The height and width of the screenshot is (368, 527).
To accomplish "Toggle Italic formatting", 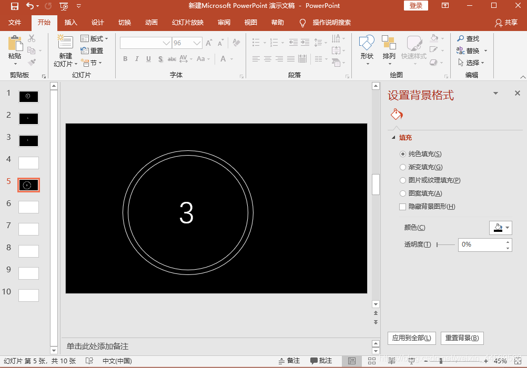I will pyautogui.click(x=137, y=59).
